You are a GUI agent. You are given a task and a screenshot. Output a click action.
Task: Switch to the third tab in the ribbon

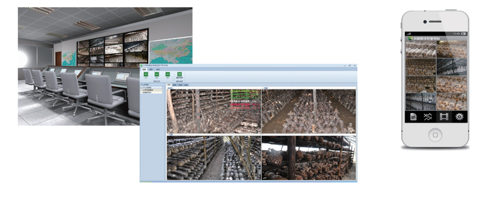pyautogui.click(x=158, y=69)
